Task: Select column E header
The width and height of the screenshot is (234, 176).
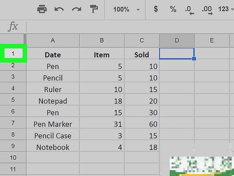Action: tap(212, 41)
